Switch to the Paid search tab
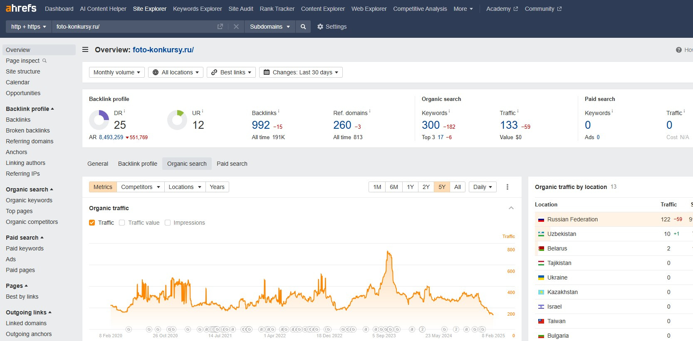Screen dimensions: 693x341 click(232, 164)
